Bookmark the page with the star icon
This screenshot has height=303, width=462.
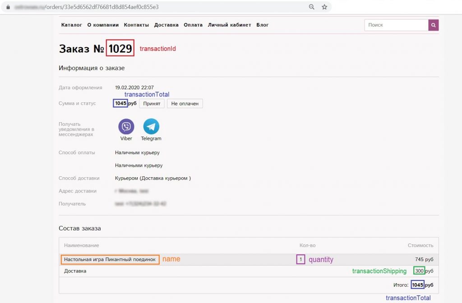(324, 7)
